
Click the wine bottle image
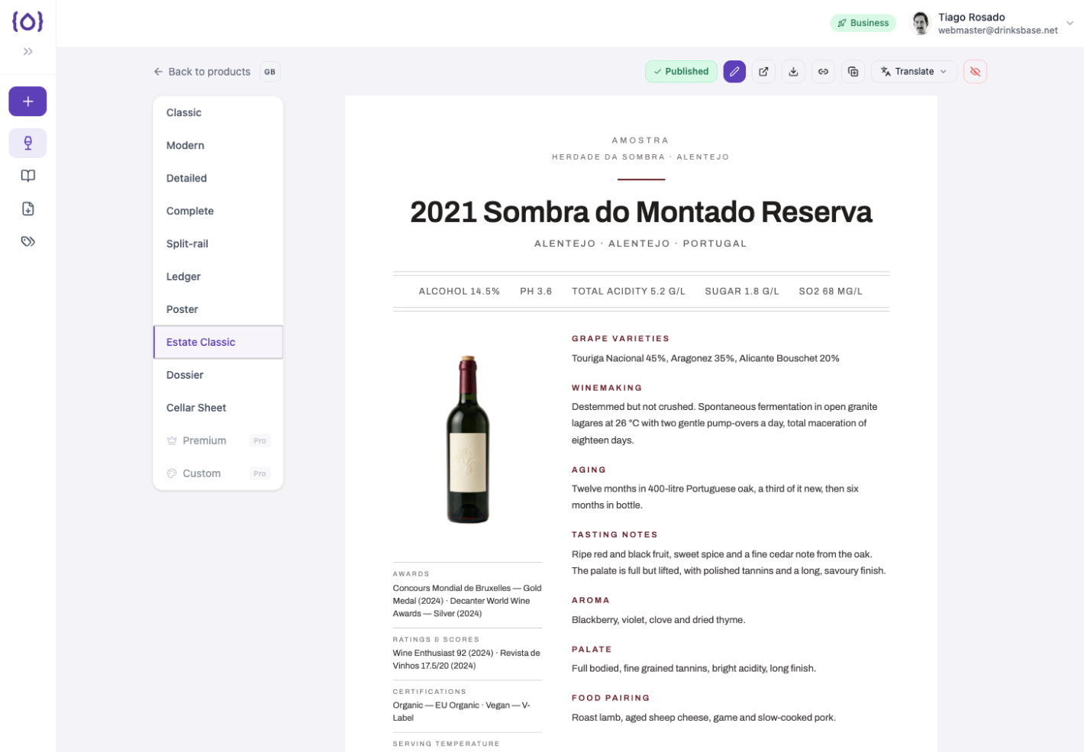point(467,440)
